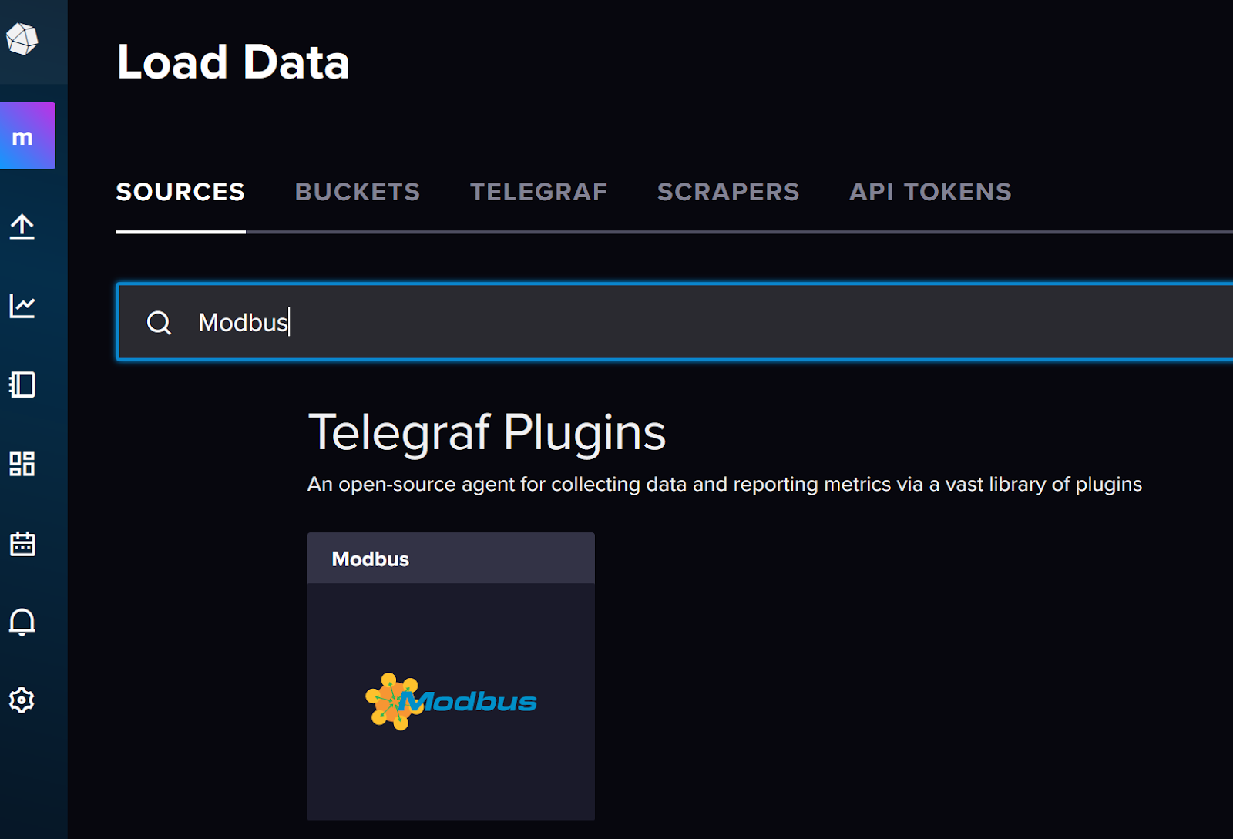Image resolution: width=1233 pixels, height=839 pixels.
Task: Click the InfluxDB logo icon
Action: (22, 39)
